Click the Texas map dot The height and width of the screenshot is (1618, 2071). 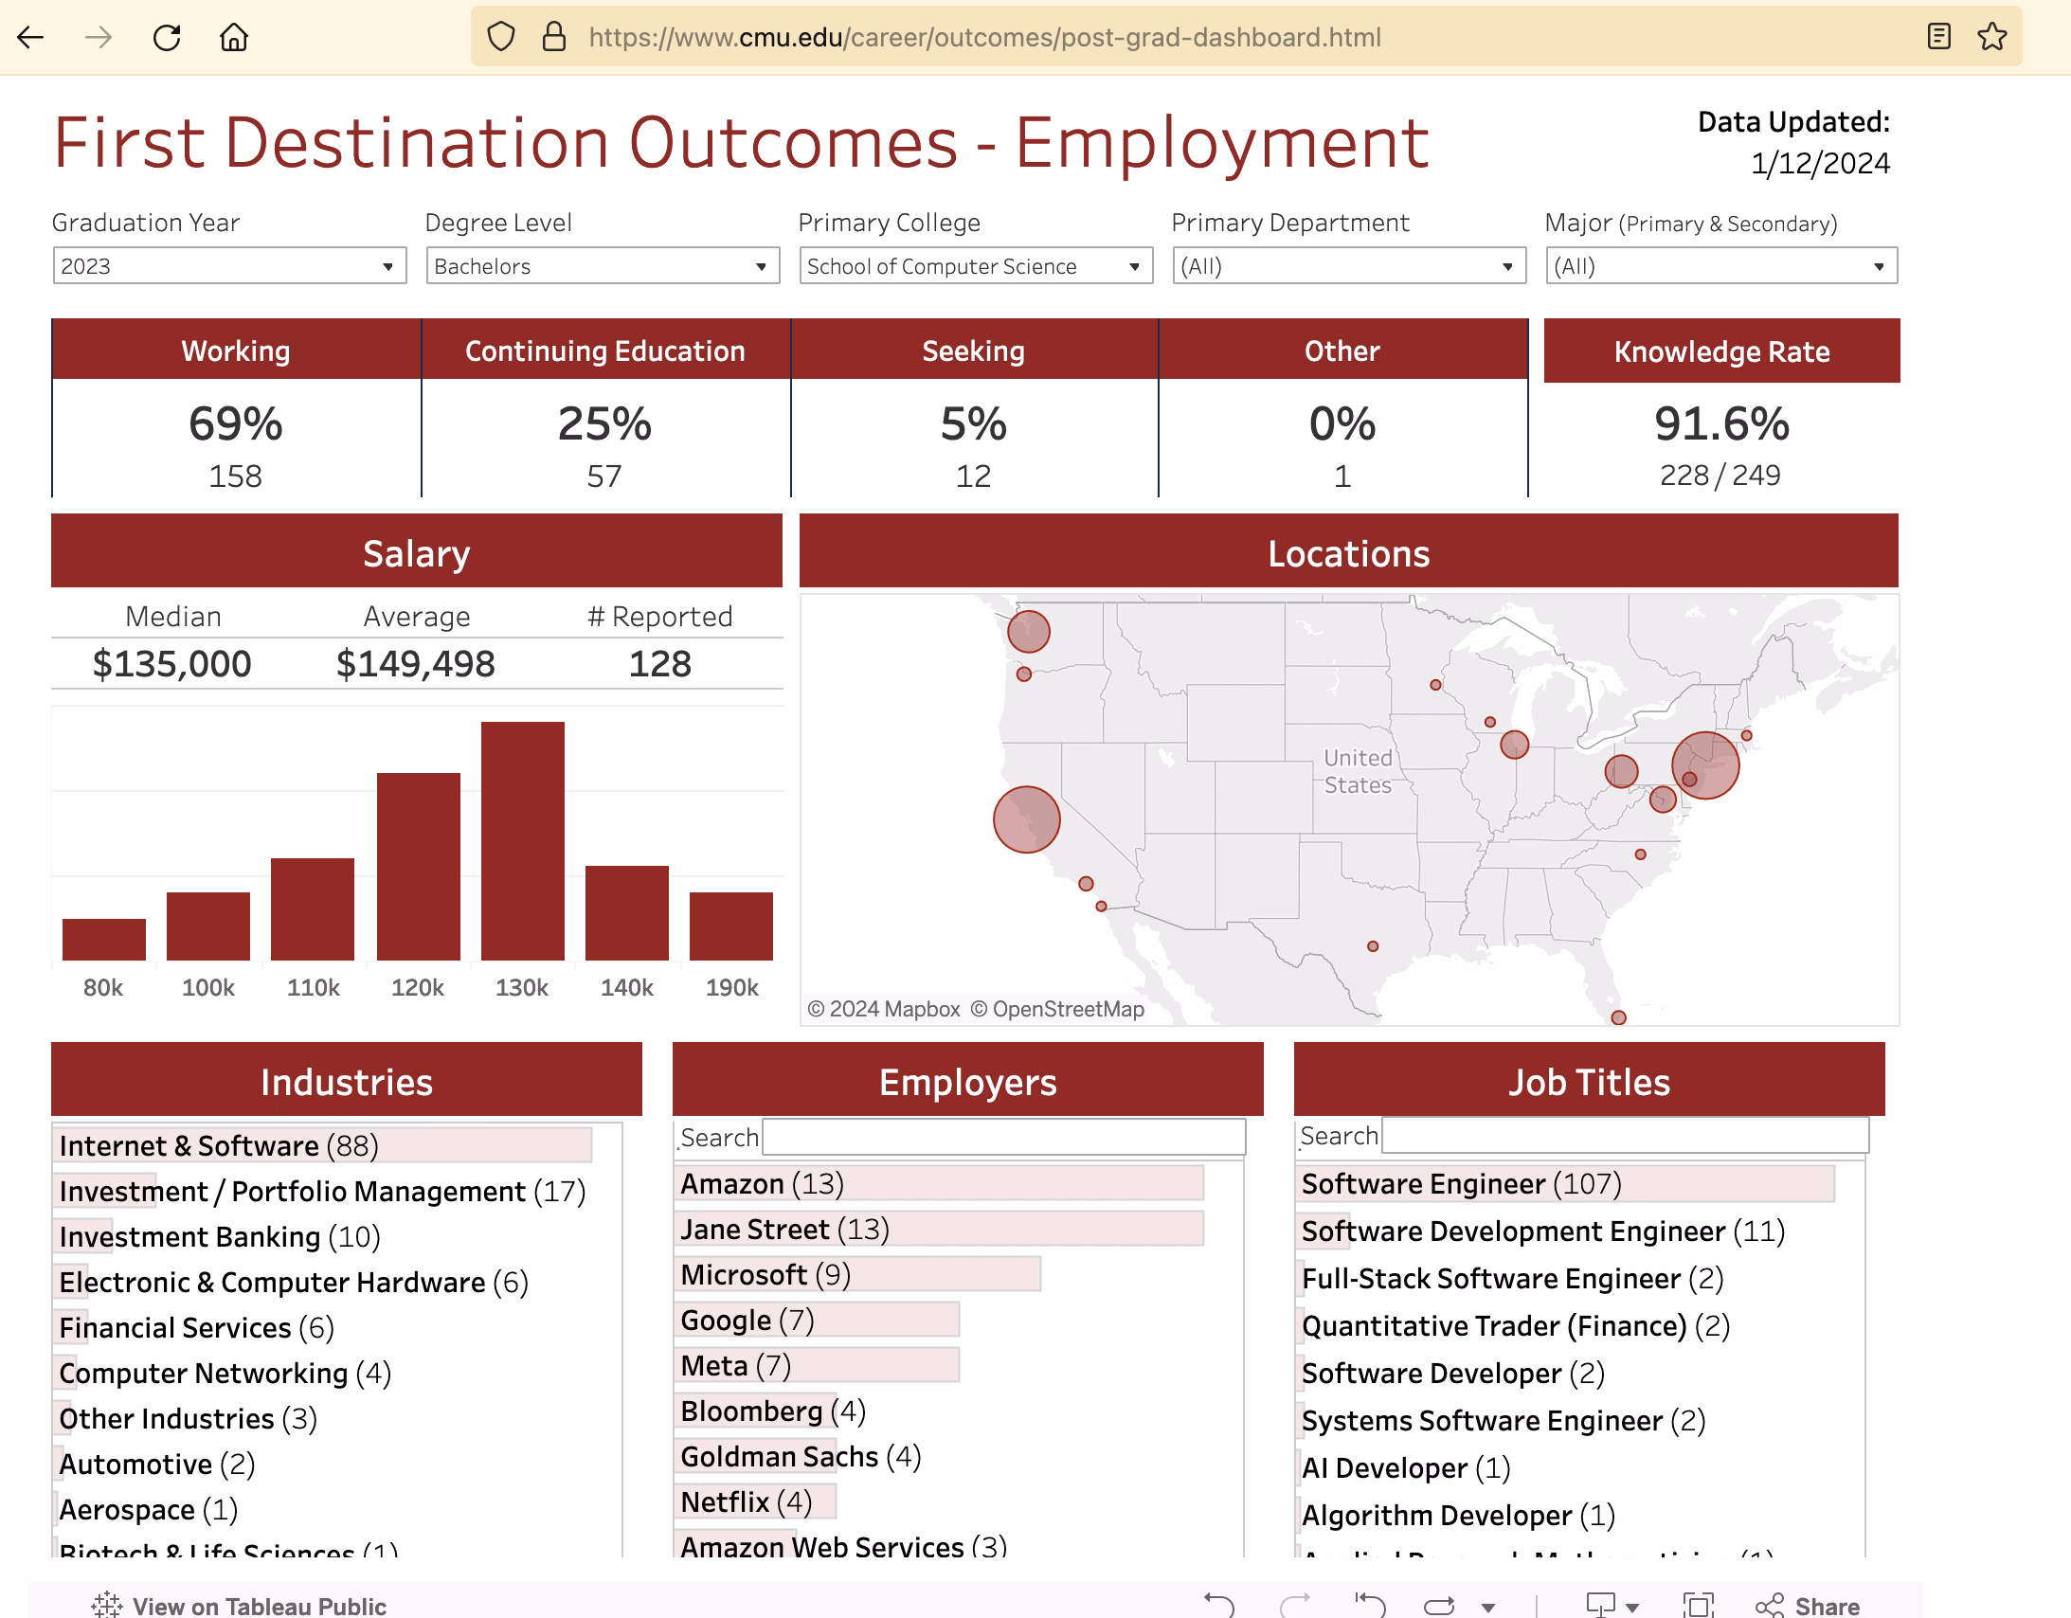coord(1373,946)
